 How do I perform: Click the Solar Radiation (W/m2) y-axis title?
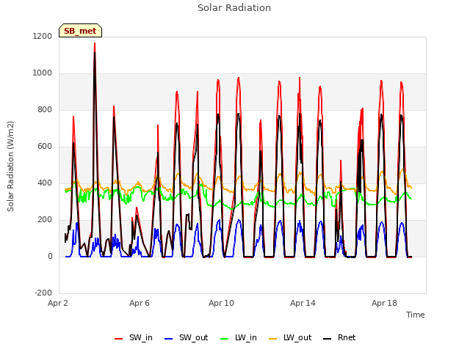(10, 166)
